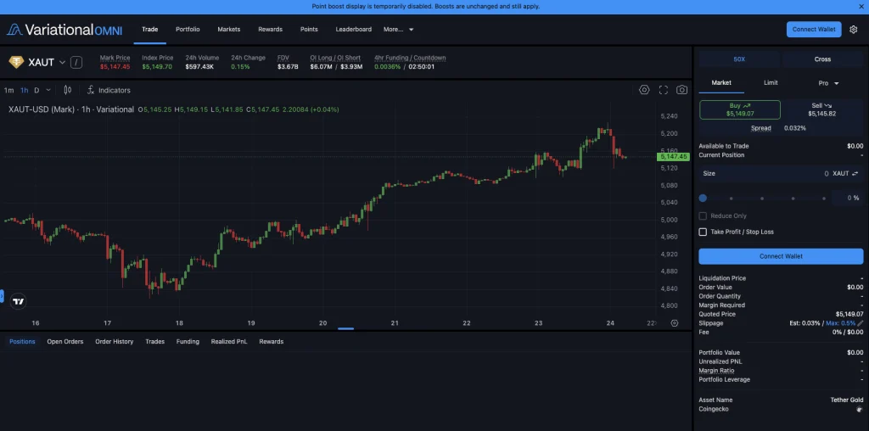869x431 pixels.
Task: Open the More... navigation dropdown
Action: 399,30
